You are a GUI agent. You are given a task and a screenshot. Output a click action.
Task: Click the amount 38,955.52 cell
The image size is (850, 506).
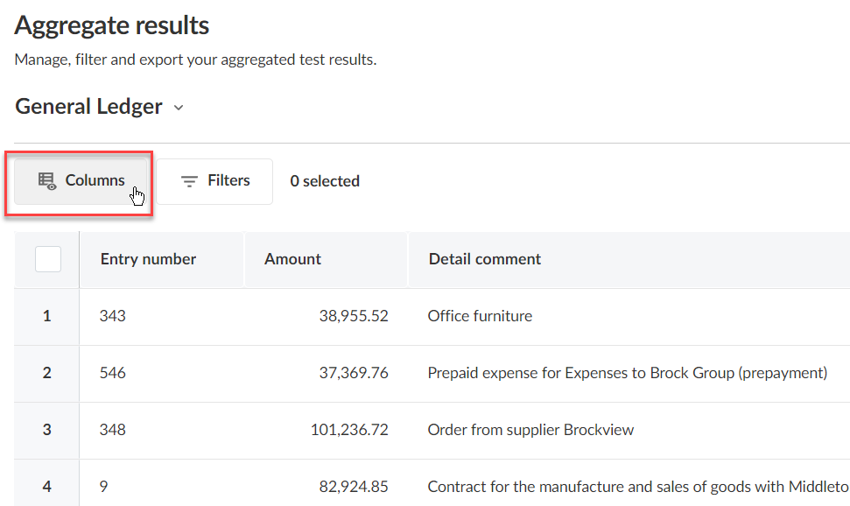[x=353, y=316]
